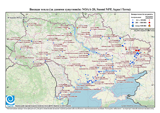Select the large red circle legend symbol
Viewport: 160px width, 113px height.
point(149,22)
